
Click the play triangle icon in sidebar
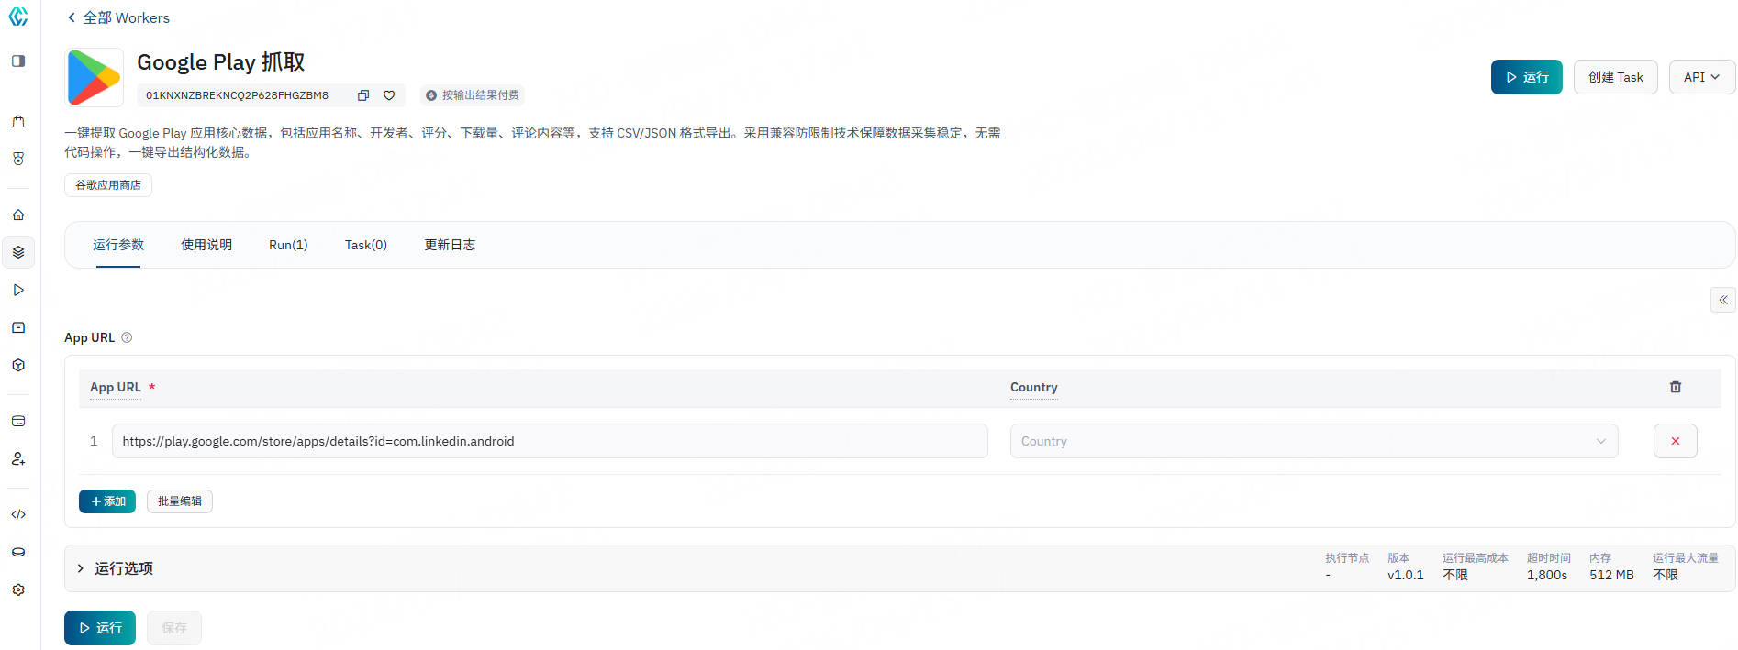[18, 290]
